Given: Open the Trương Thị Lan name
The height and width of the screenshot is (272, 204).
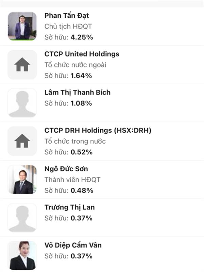Looking at the screenshot, I should (x=70, y=207).
